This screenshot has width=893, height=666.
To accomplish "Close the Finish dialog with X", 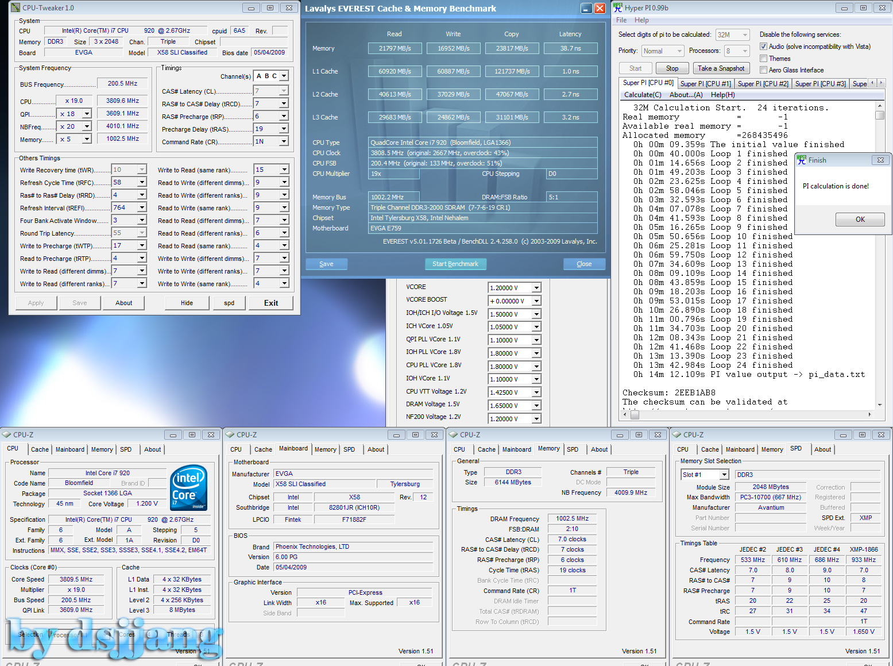I will 880,160.
